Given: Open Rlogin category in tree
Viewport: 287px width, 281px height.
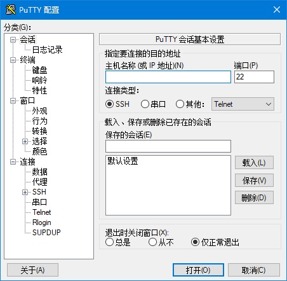Looking at the screenshot, I should pos(42,223).
